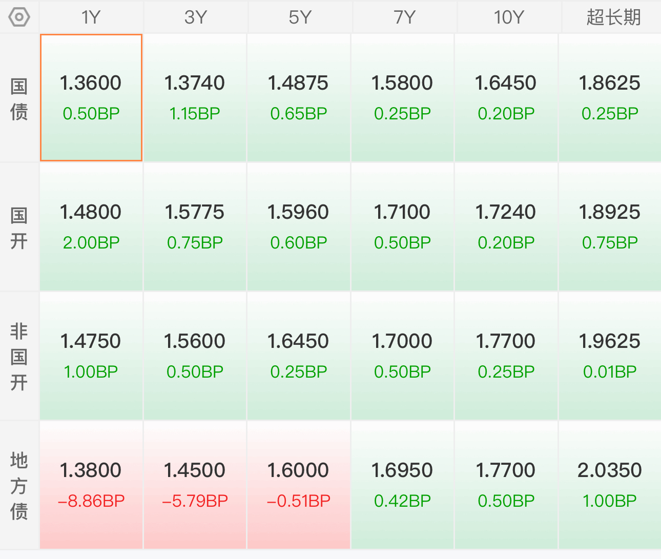The image size is (661, 559).
Task: Open 地方债 3Y cell 1.4500
Action: tap(195, 485)
